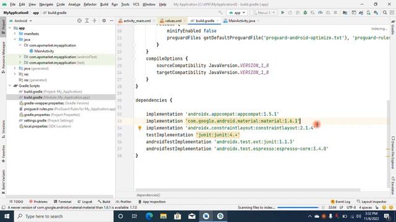The width and height of the screenshot is (396, 222).
Task: Click the dependencies{} breadcrumb
Action: (x=148, y=195)
